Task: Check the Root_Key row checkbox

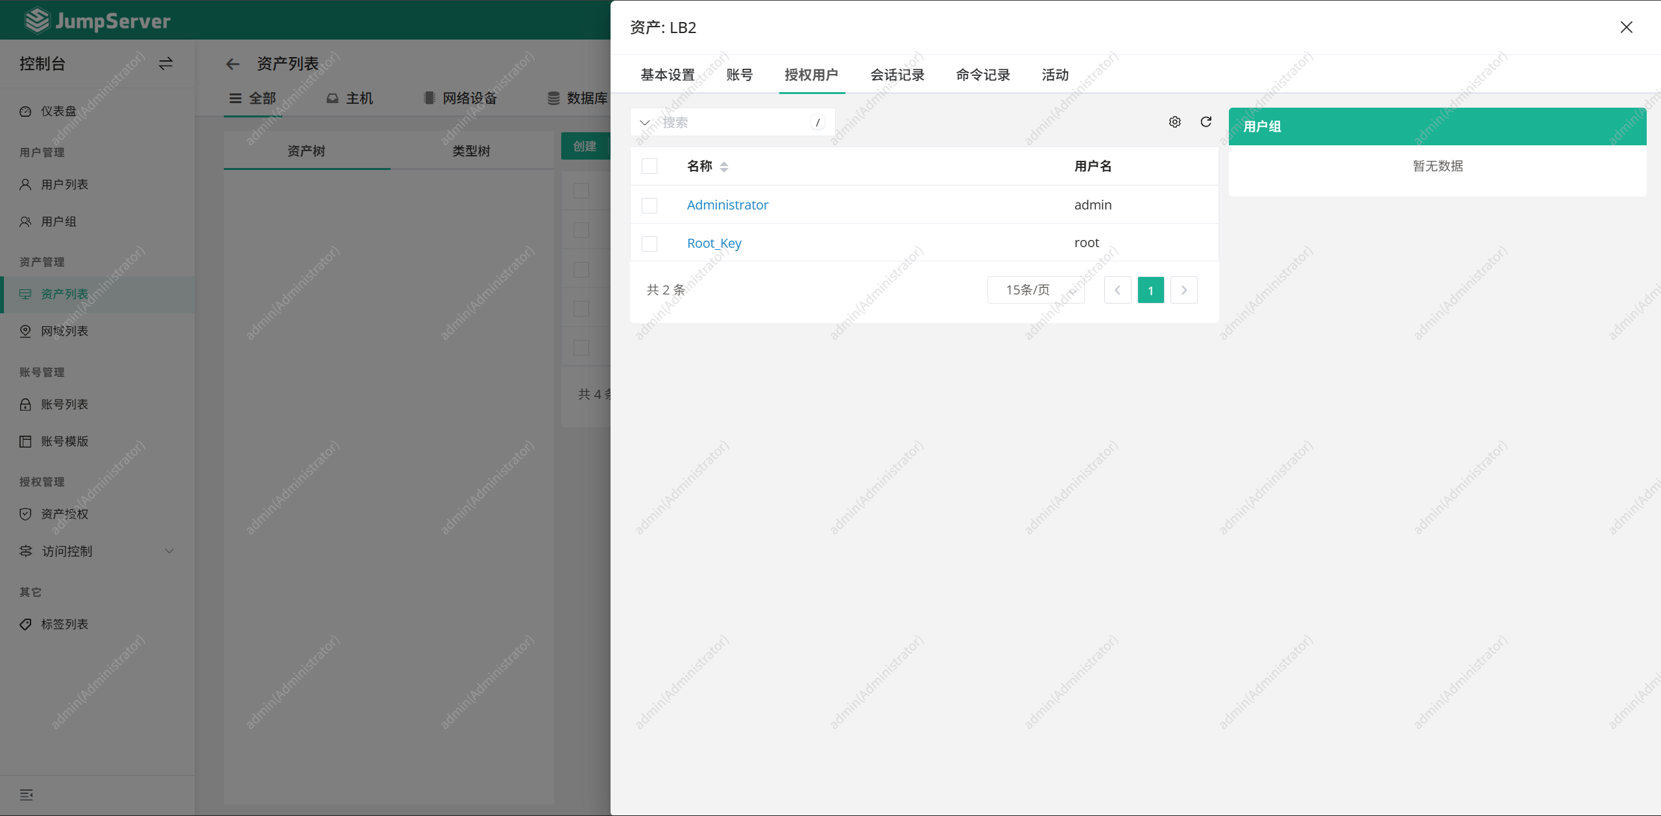Action: tap(649, 244)
